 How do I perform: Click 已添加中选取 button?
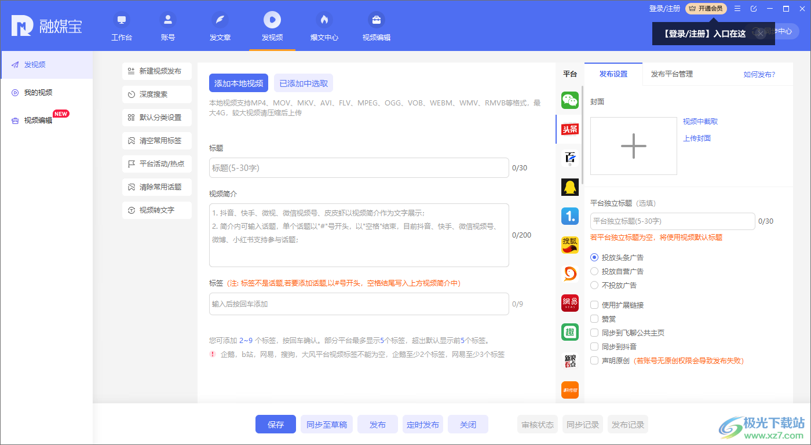pos(304,83)
